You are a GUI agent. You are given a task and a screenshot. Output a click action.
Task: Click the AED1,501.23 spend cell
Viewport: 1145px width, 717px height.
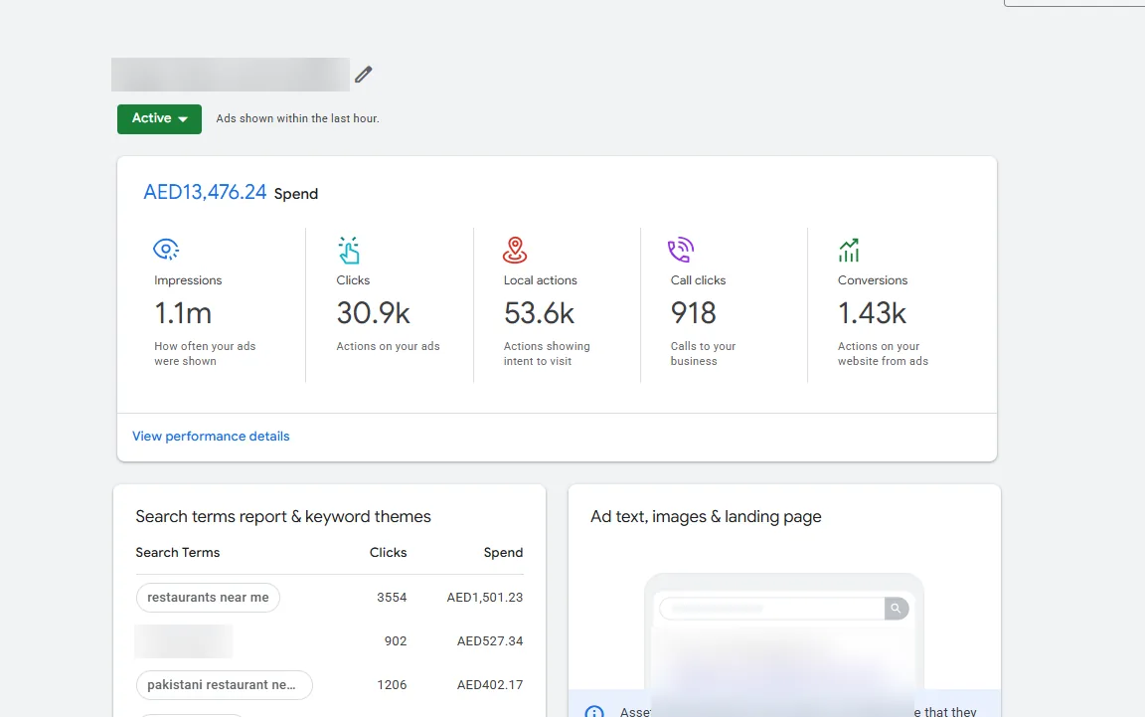click(x=485, y=598)
